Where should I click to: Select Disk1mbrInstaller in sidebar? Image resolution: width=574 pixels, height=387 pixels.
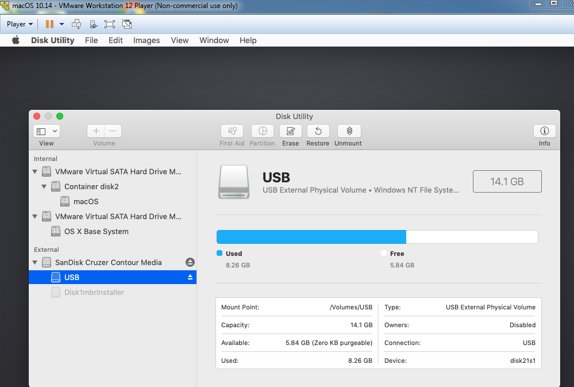click(x=113, y=292)
